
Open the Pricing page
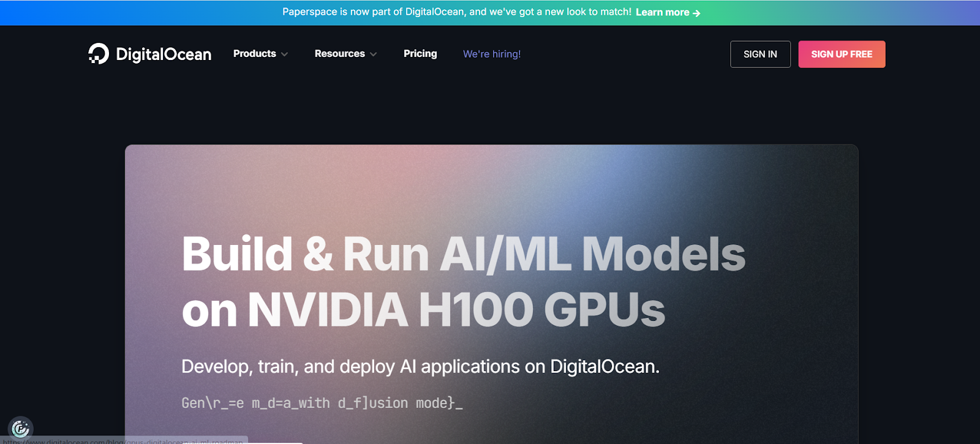coord(420,54)
